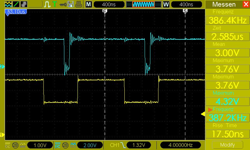Click the main timebase 400ns value field

[x=109, y=4]
